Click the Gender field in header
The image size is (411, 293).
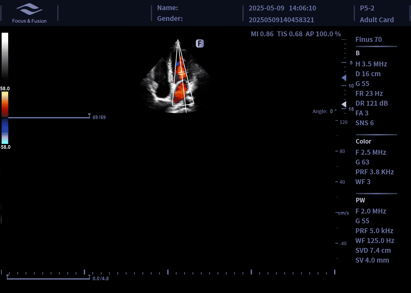coord(170,19)
